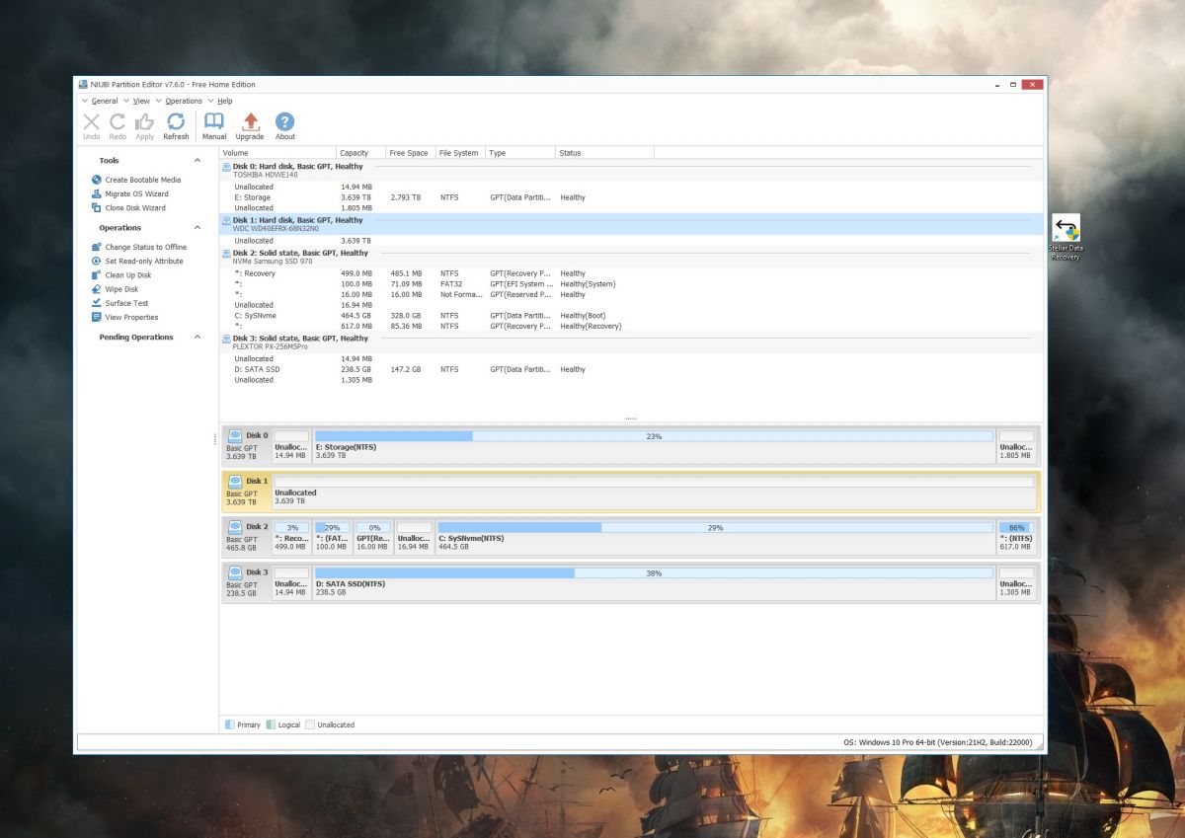Screen dimensions: 1185x838
Task: Open the Manual via its toolbar icon
Action: click(x=214, y=121)
